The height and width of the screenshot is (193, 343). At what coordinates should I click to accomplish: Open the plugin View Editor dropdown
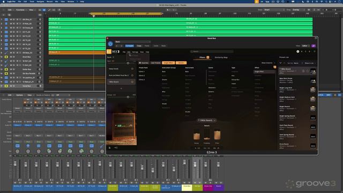(305, 46)
